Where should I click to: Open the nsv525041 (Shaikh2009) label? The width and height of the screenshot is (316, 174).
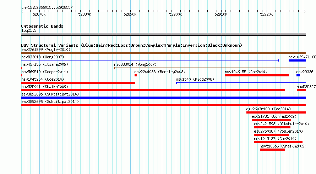coord(45,87)
